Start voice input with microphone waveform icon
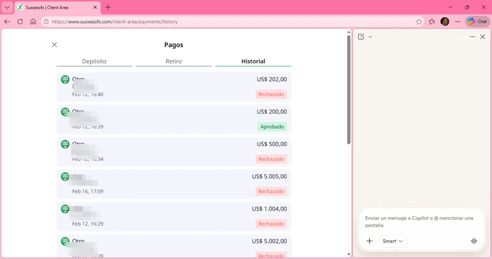 [474, 241]
